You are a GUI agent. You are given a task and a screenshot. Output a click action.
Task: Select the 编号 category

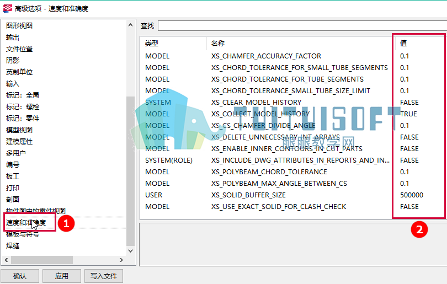click(13, 165)
